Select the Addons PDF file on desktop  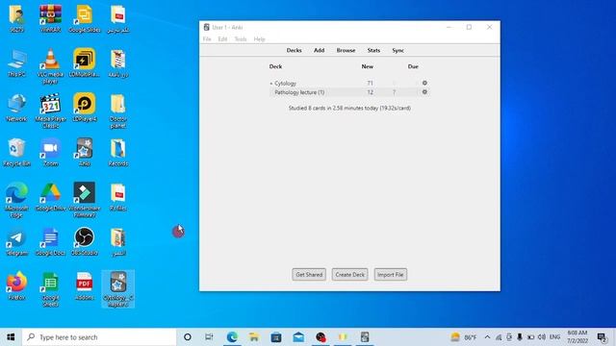coord(85,286)
